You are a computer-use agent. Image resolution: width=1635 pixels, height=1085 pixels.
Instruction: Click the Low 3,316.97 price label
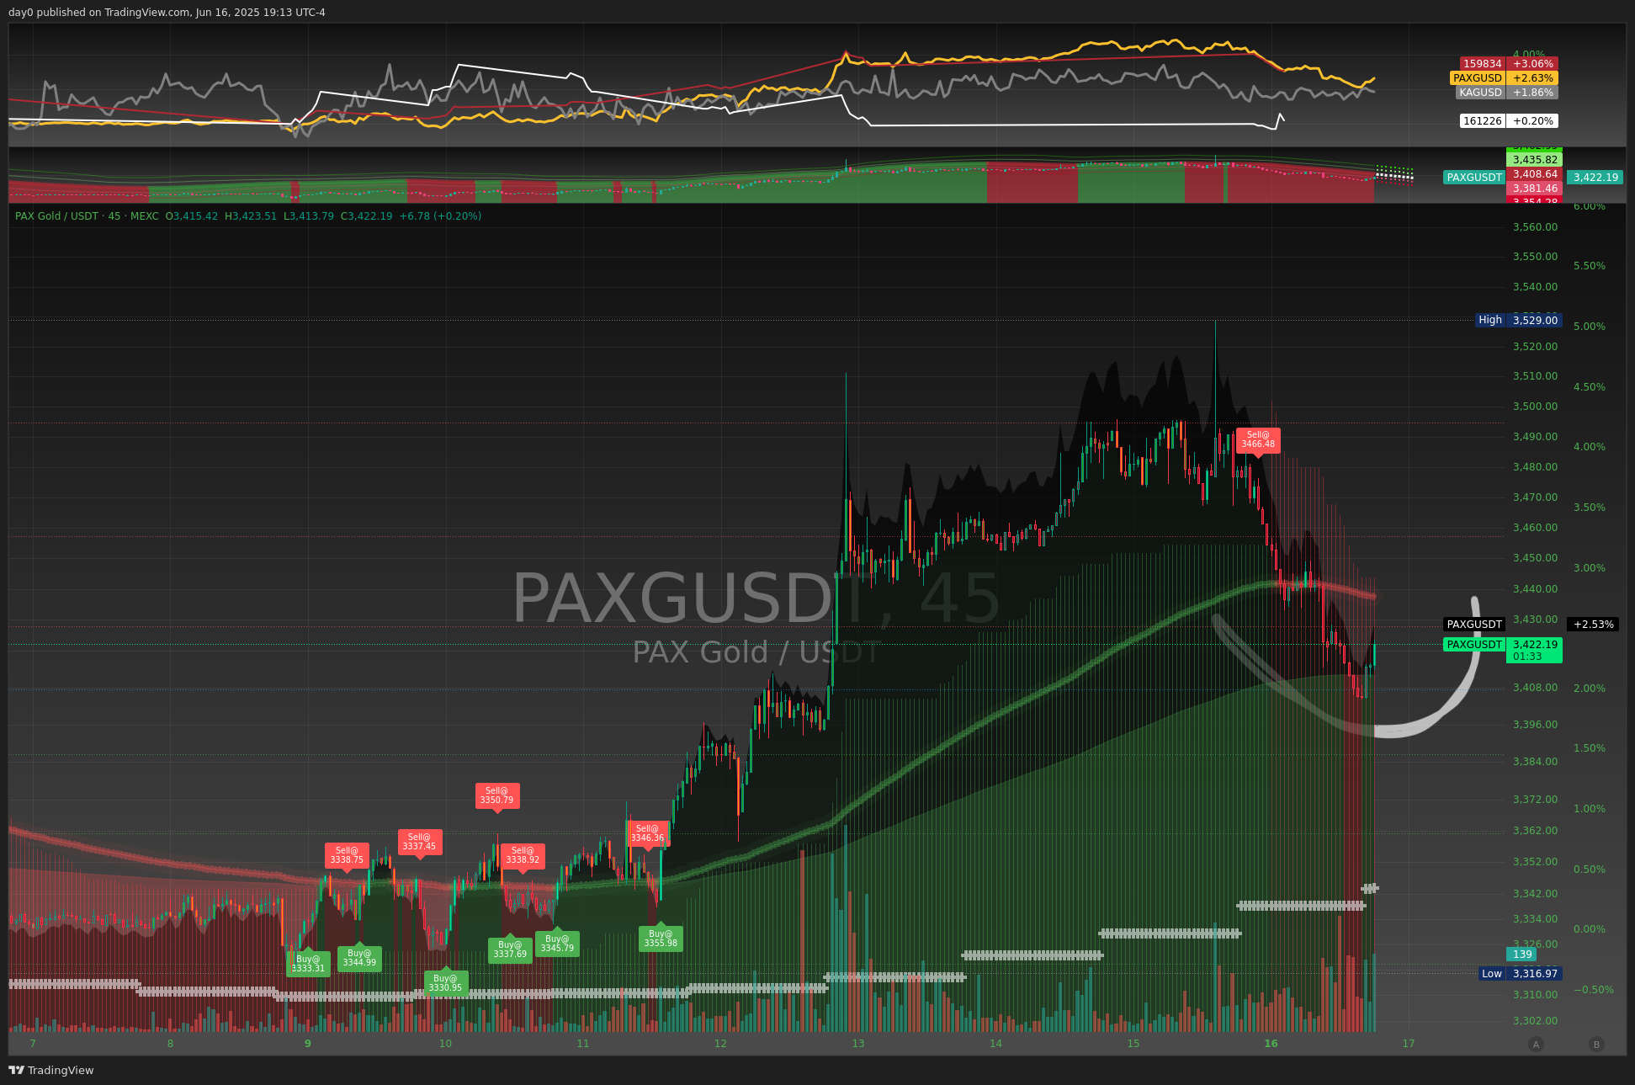(x=1521, y=974)
